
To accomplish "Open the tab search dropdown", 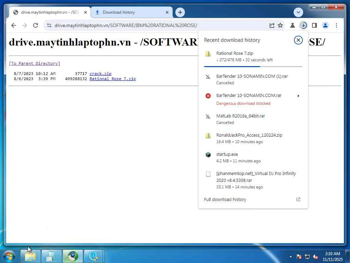I will [298, 12].
